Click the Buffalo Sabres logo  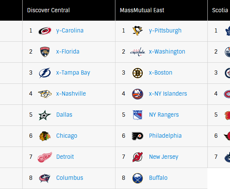pos(138,178)
